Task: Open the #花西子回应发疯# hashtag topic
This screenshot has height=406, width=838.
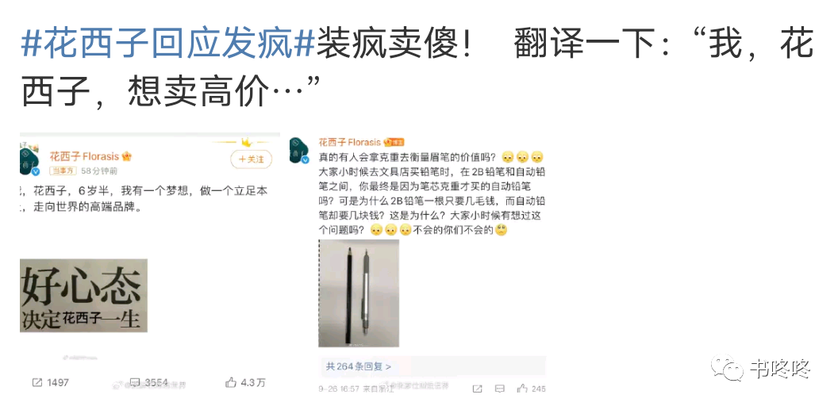Action: pos(168,44)
